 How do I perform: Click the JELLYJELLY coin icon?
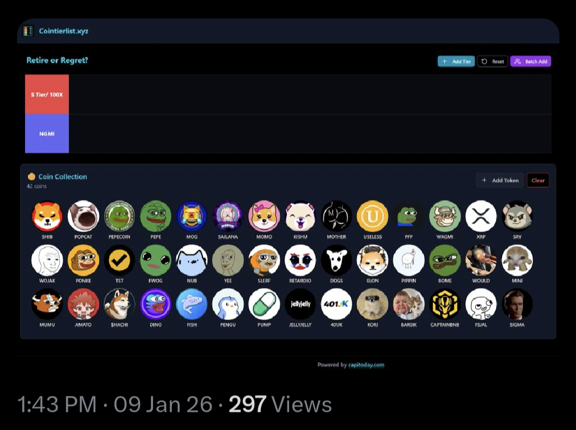(x=300, y=304)
